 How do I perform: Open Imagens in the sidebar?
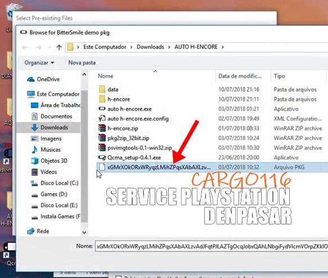pos(51,139)
